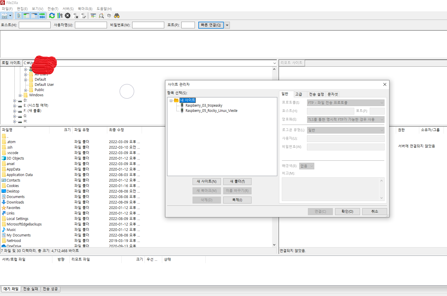Click the local file list scroll-down arrow
Screen dimensions: 447x296
274,245
